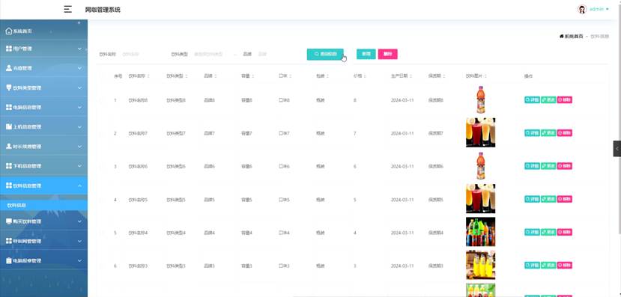Click the person icon of 充值管理
Screen dimensions: 621x297
9,68
